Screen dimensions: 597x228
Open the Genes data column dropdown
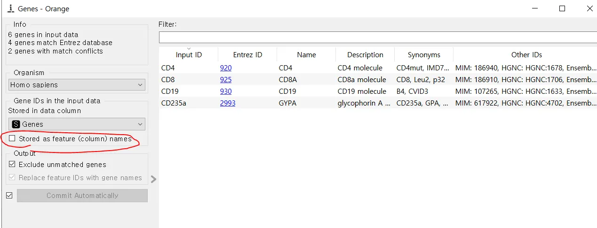click(x=77, y=124)
